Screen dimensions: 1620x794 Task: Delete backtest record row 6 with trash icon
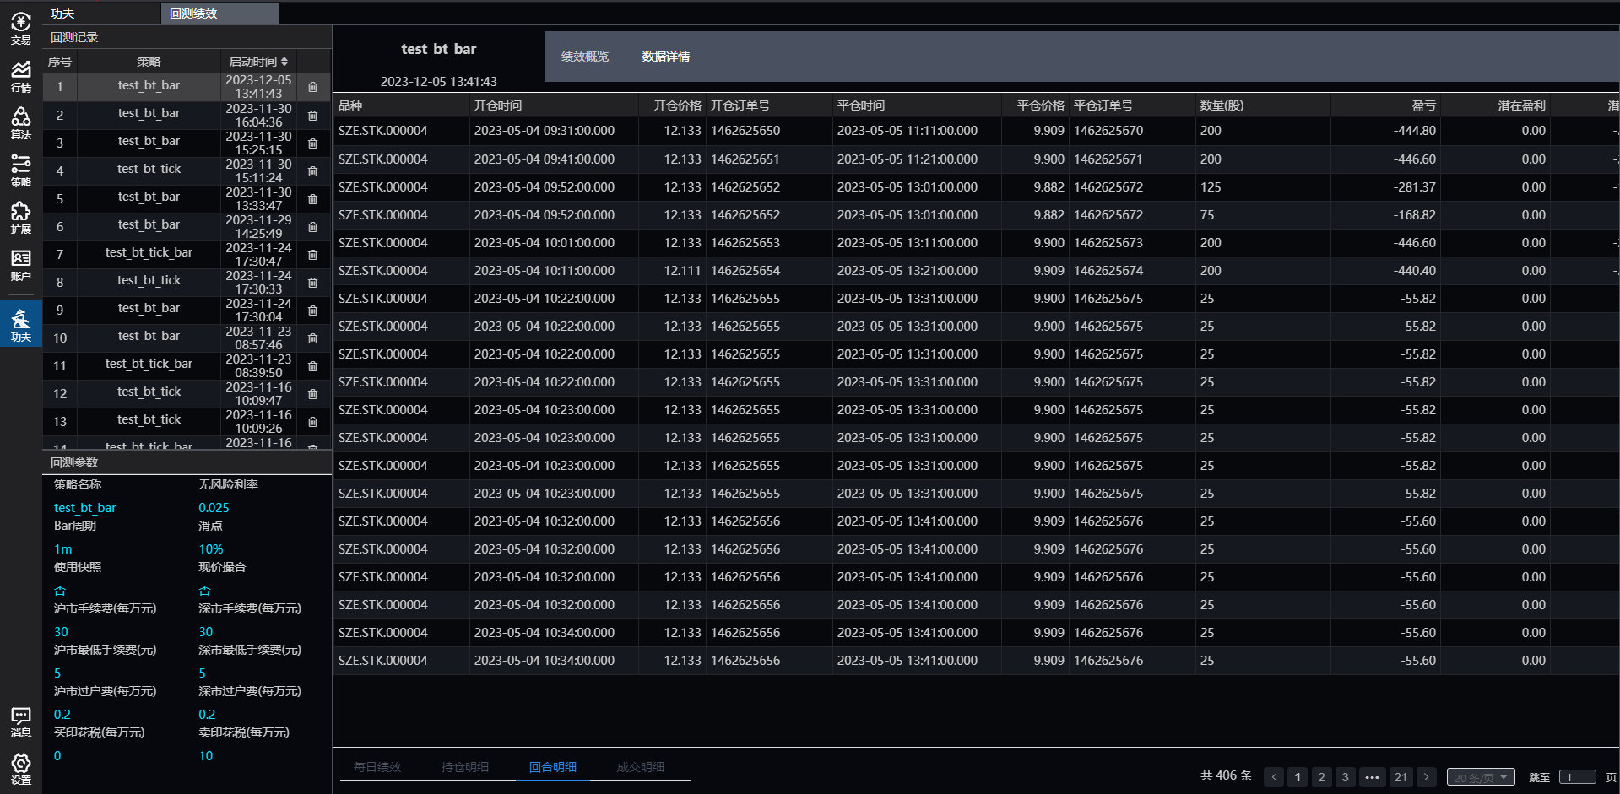[312, 227]
